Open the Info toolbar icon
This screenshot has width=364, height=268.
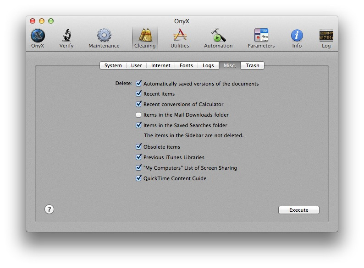[x=297, y=38]
